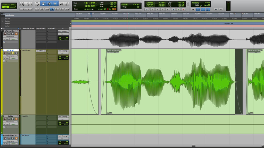The image size is (264, 148).
Task: Expand the Tempo ruler
Action: (3, 21)
